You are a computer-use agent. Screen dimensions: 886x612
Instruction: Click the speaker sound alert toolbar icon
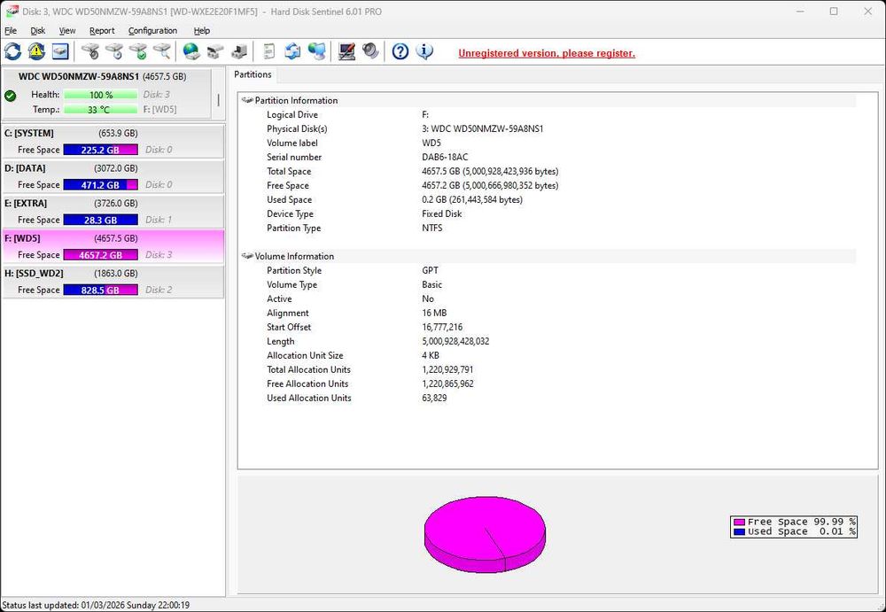pos(370,51)
